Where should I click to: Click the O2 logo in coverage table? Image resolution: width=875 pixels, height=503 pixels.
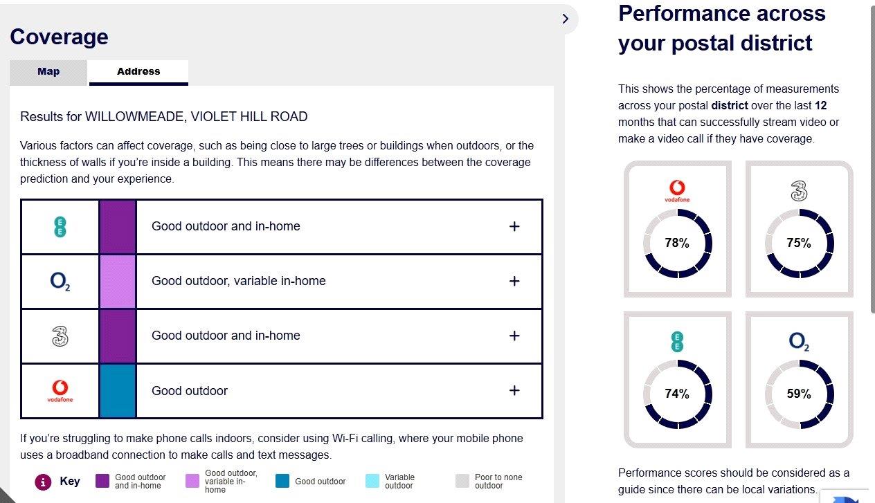[60, 281]
